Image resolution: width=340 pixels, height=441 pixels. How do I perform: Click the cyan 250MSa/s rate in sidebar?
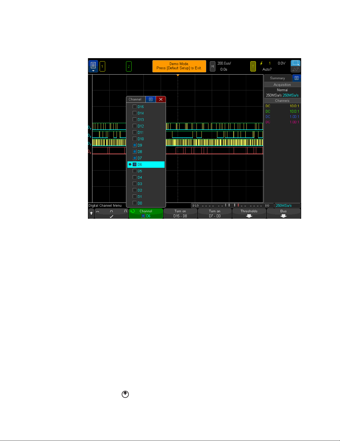tap(291, 95)
